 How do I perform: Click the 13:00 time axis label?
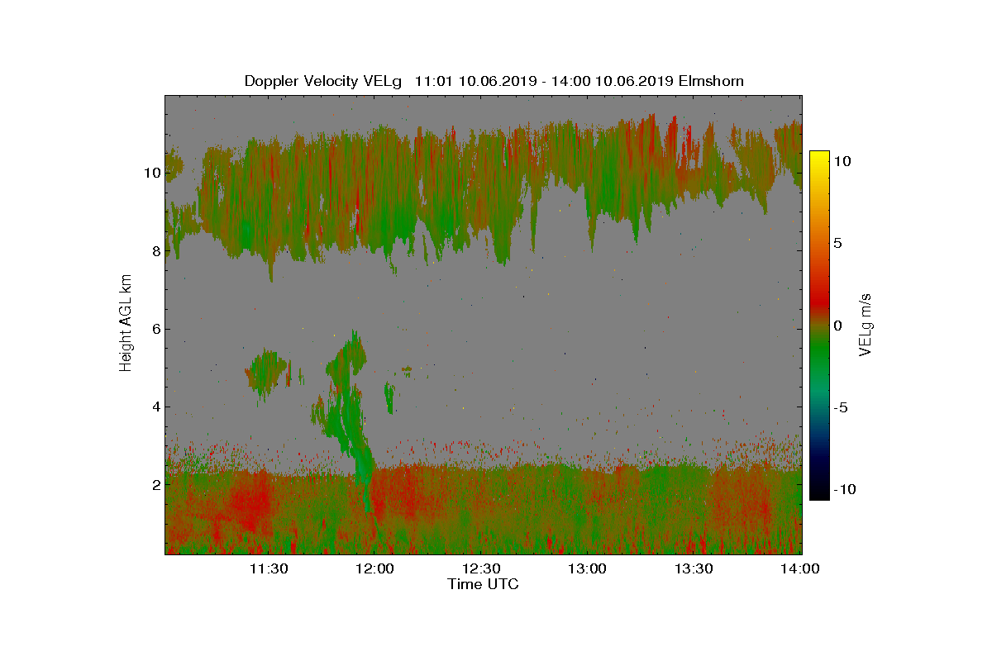coord(588,568)
